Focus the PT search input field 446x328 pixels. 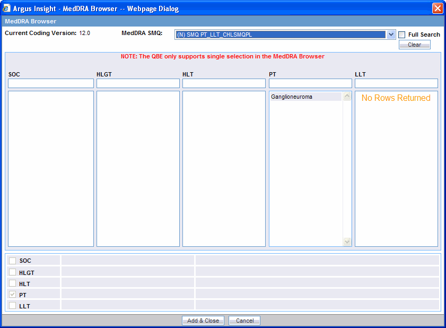coord(310,83)
